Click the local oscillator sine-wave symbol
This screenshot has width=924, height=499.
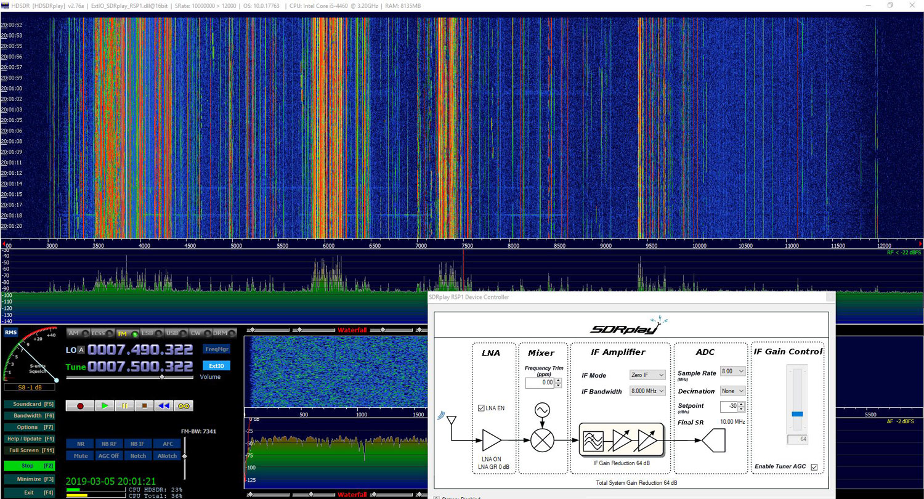[x=542, y=411]
